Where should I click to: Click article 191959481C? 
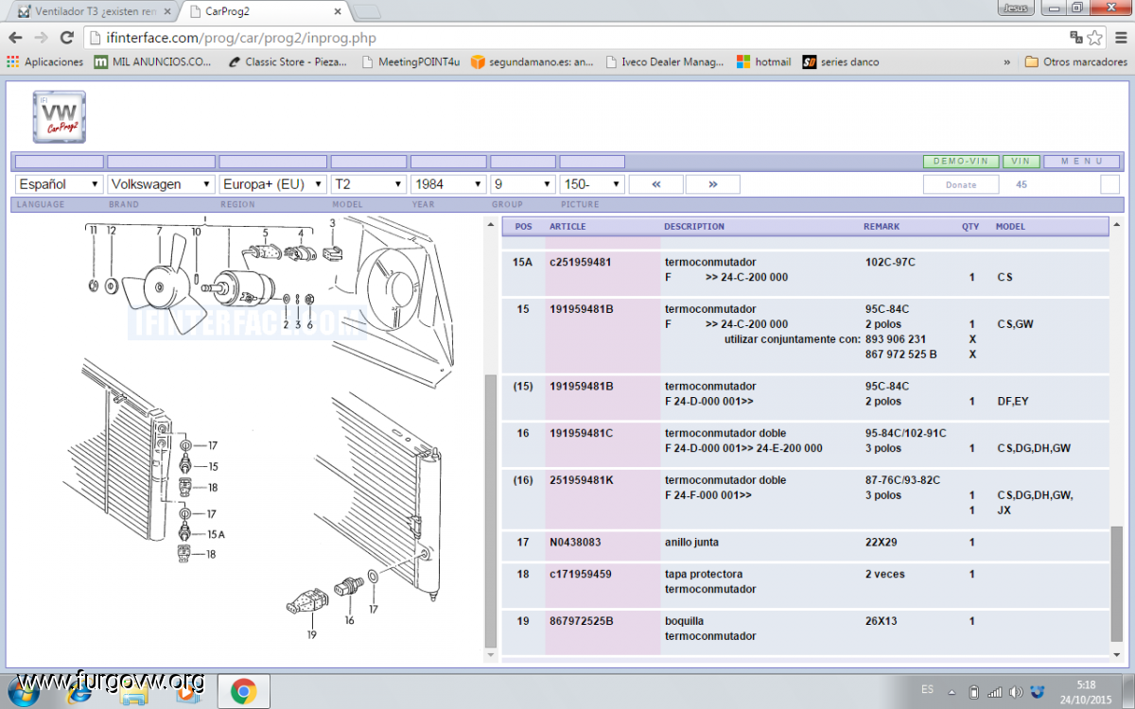point(582,433)
